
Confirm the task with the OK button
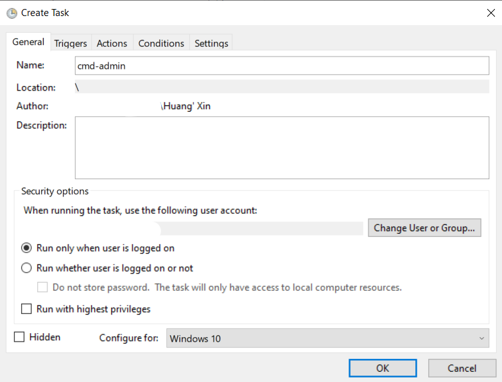383,368
